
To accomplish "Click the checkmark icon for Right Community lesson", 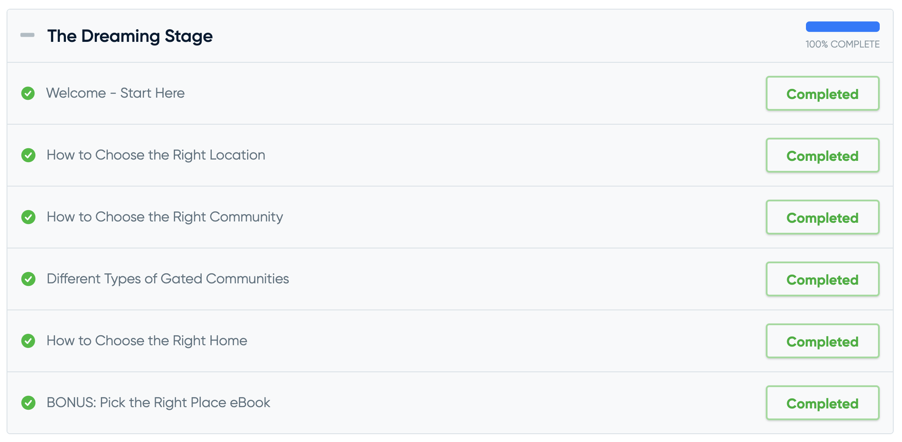I will pyautogui.click(x=28, y=217).
